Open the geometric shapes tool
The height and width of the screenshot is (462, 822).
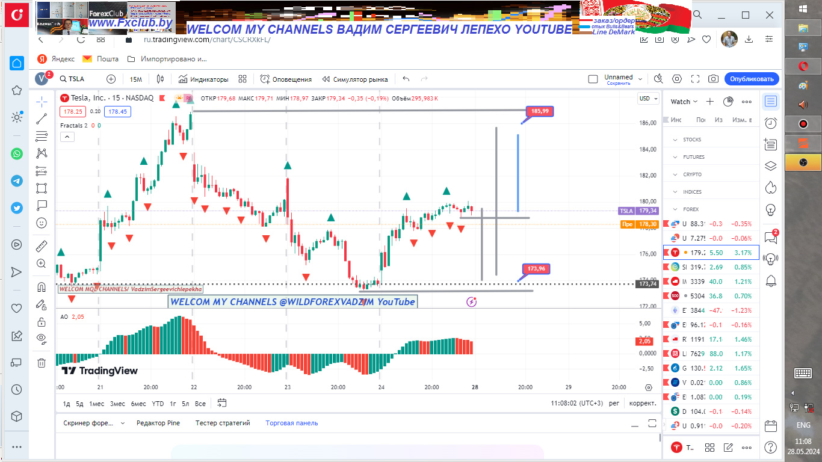point(42,188)
